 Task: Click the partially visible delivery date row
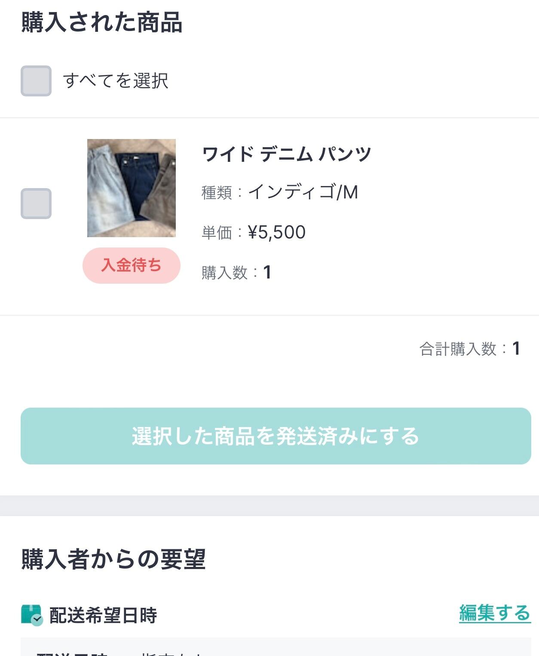pyautogui.click(x=275, y=649)
